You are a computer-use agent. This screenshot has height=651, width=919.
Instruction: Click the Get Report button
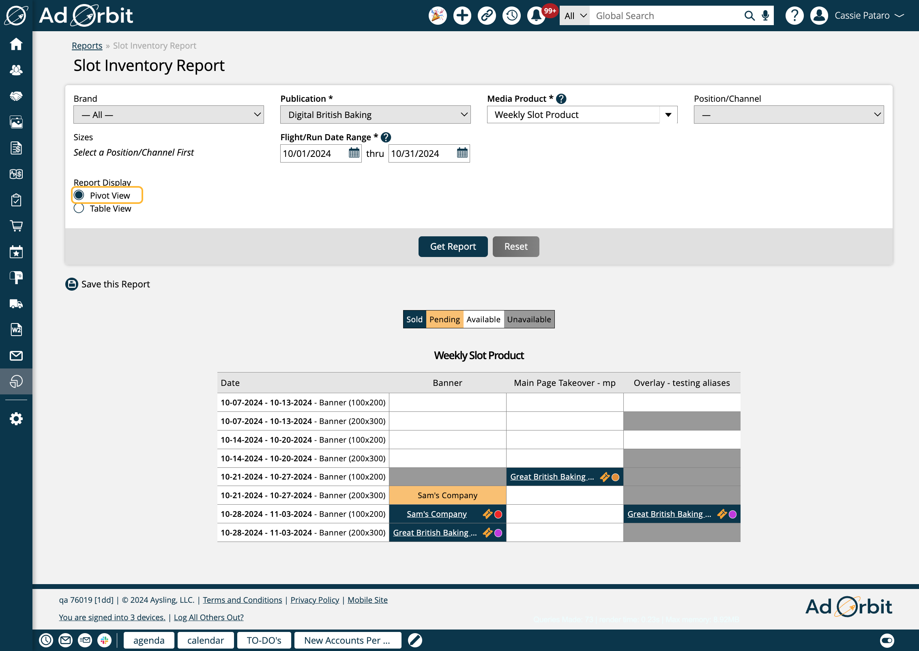(453, 246)
